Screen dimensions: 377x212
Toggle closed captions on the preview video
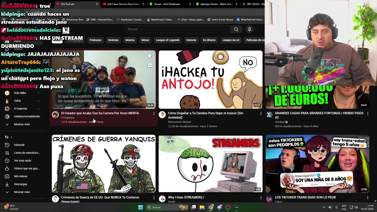click(150, 65)
